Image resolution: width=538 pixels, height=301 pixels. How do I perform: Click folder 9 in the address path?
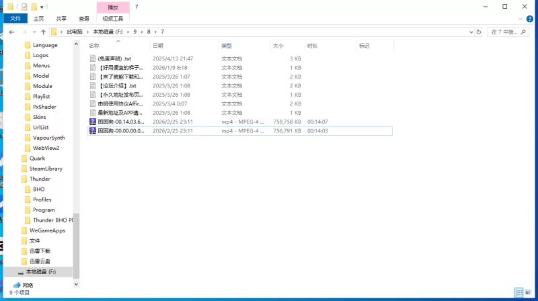click(135, 32)
